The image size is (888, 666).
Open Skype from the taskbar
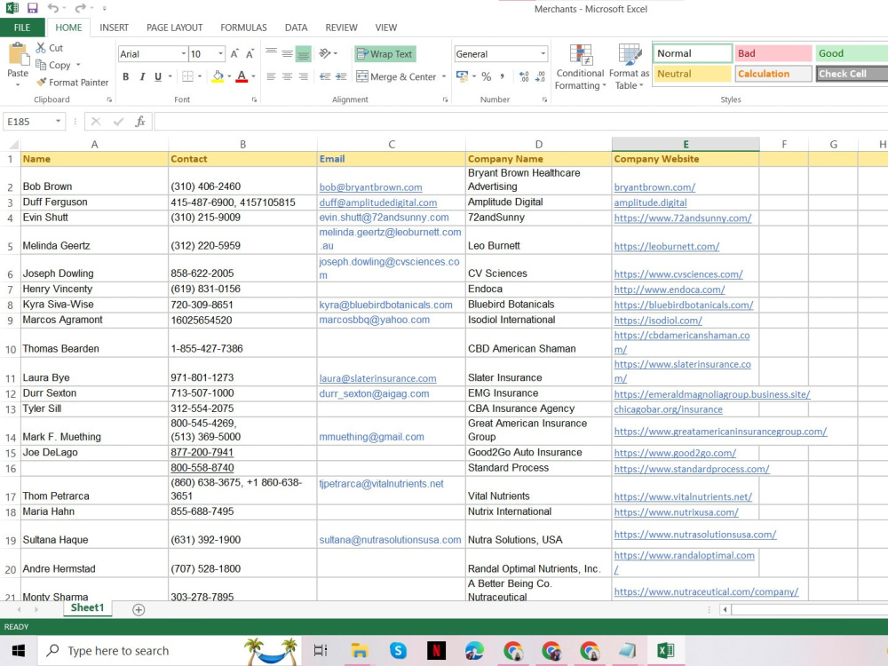398,650
